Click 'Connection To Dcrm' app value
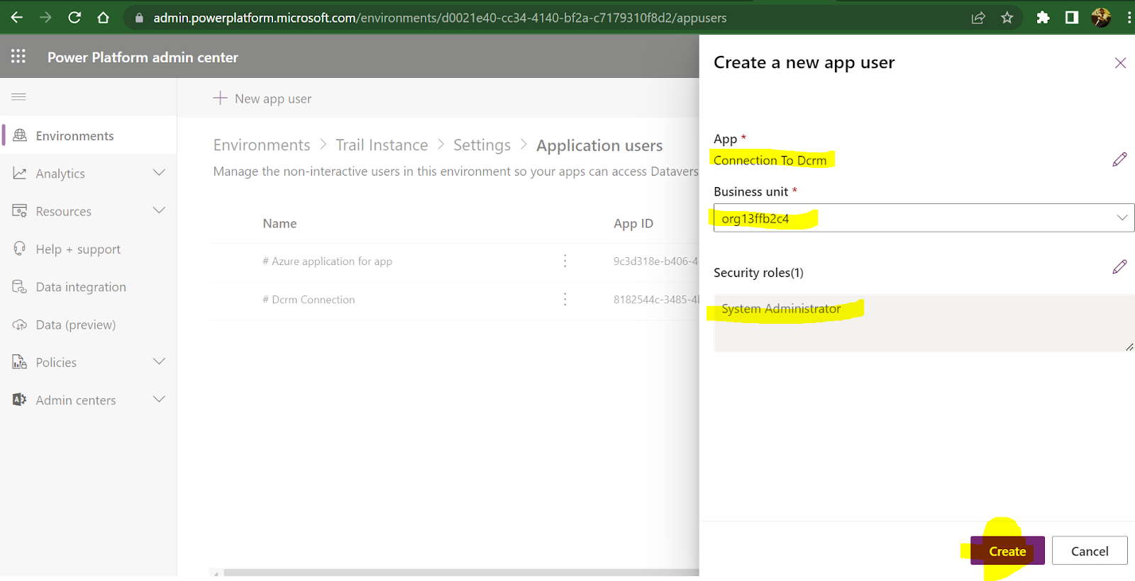Image resolution: width=1135 pixels, height=581 pixels. coord(770,160)
